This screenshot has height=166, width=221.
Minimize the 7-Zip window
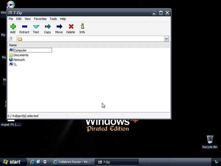tap(154, 13)
